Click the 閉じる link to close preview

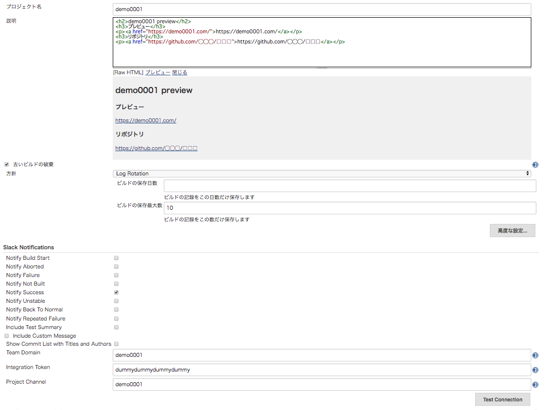coord(179,72)
